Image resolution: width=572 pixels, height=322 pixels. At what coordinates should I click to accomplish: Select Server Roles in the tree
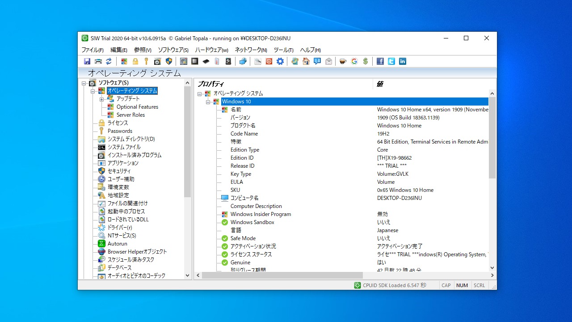130,115
